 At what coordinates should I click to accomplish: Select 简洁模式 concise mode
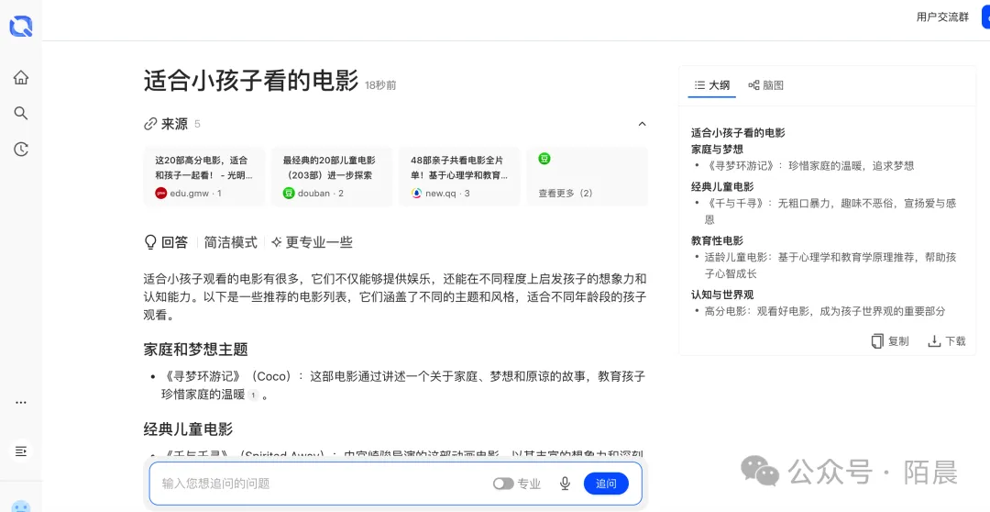click(x=230, y=242)
